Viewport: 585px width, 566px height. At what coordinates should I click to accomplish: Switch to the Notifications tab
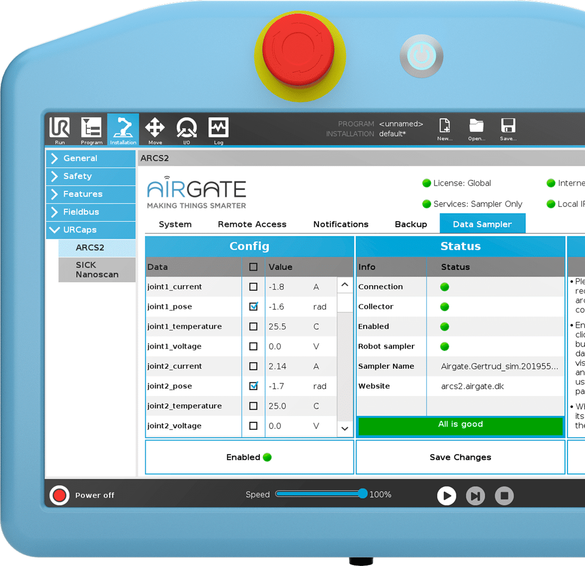[341, 224]
